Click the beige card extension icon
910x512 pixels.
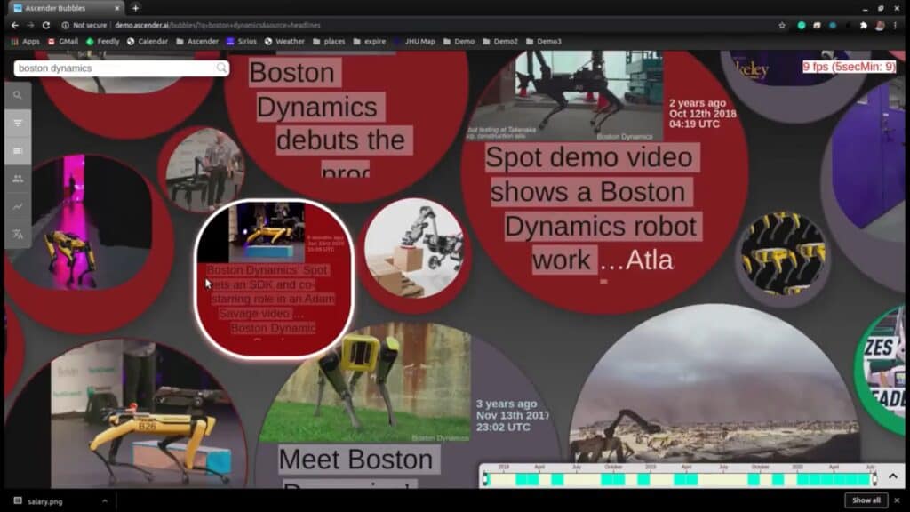[817, 25]
